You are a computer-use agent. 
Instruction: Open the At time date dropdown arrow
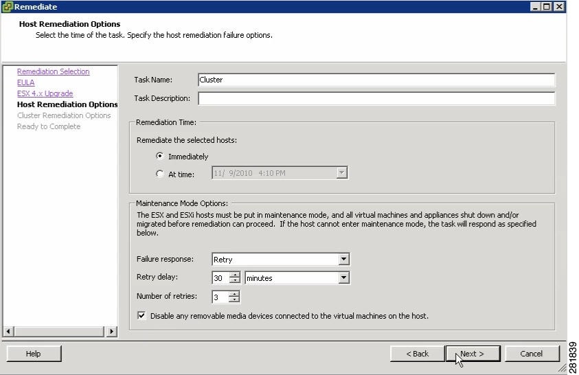click(342, 173)
